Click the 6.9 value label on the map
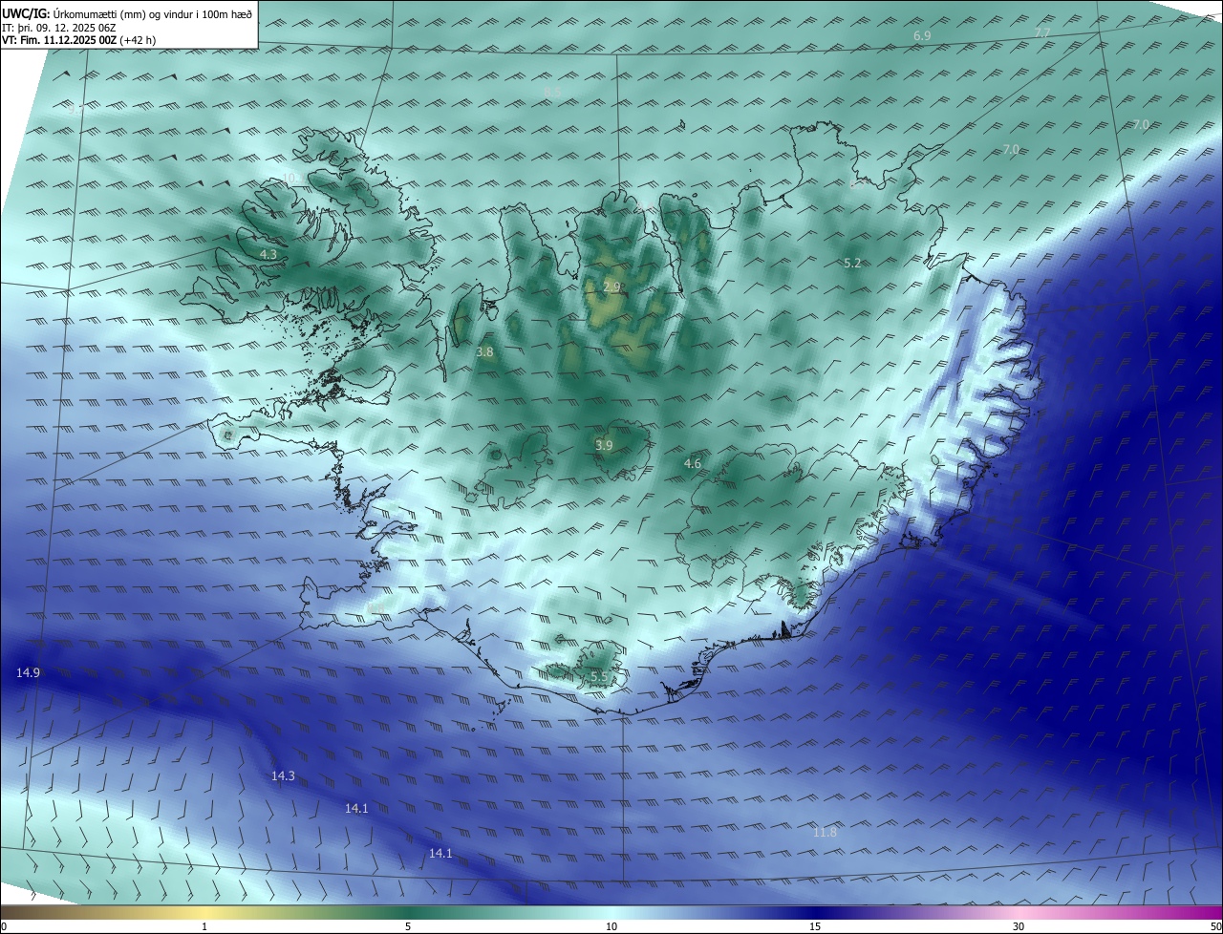 pyautogui.click(x=922, y=35)
